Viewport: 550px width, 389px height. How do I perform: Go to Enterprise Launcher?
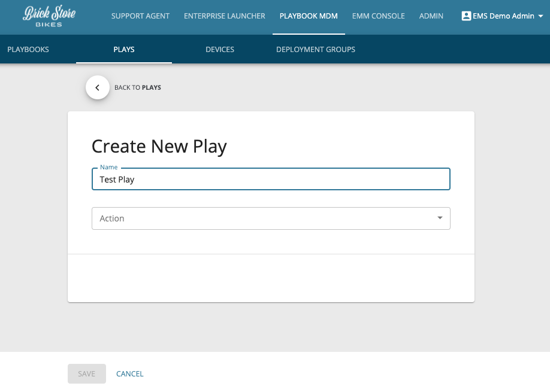[224, 16]
